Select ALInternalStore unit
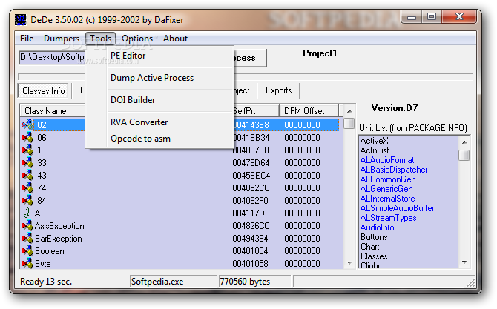497x309 pixels. 388,199
